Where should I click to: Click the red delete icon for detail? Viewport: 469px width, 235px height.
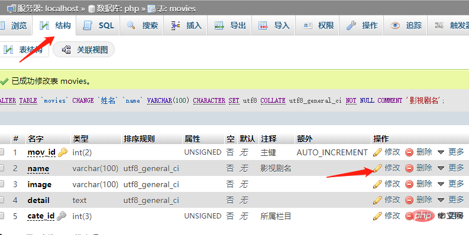tap(409, 200)
